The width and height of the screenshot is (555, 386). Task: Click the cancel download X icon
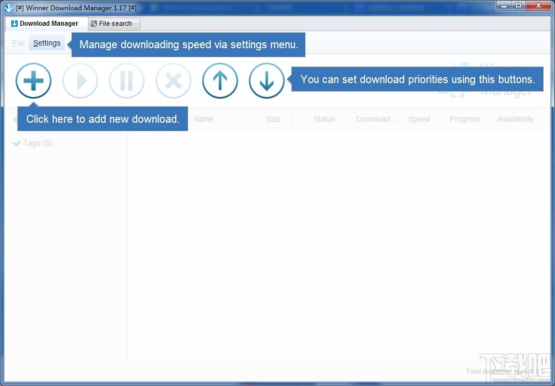click(173, 80)
